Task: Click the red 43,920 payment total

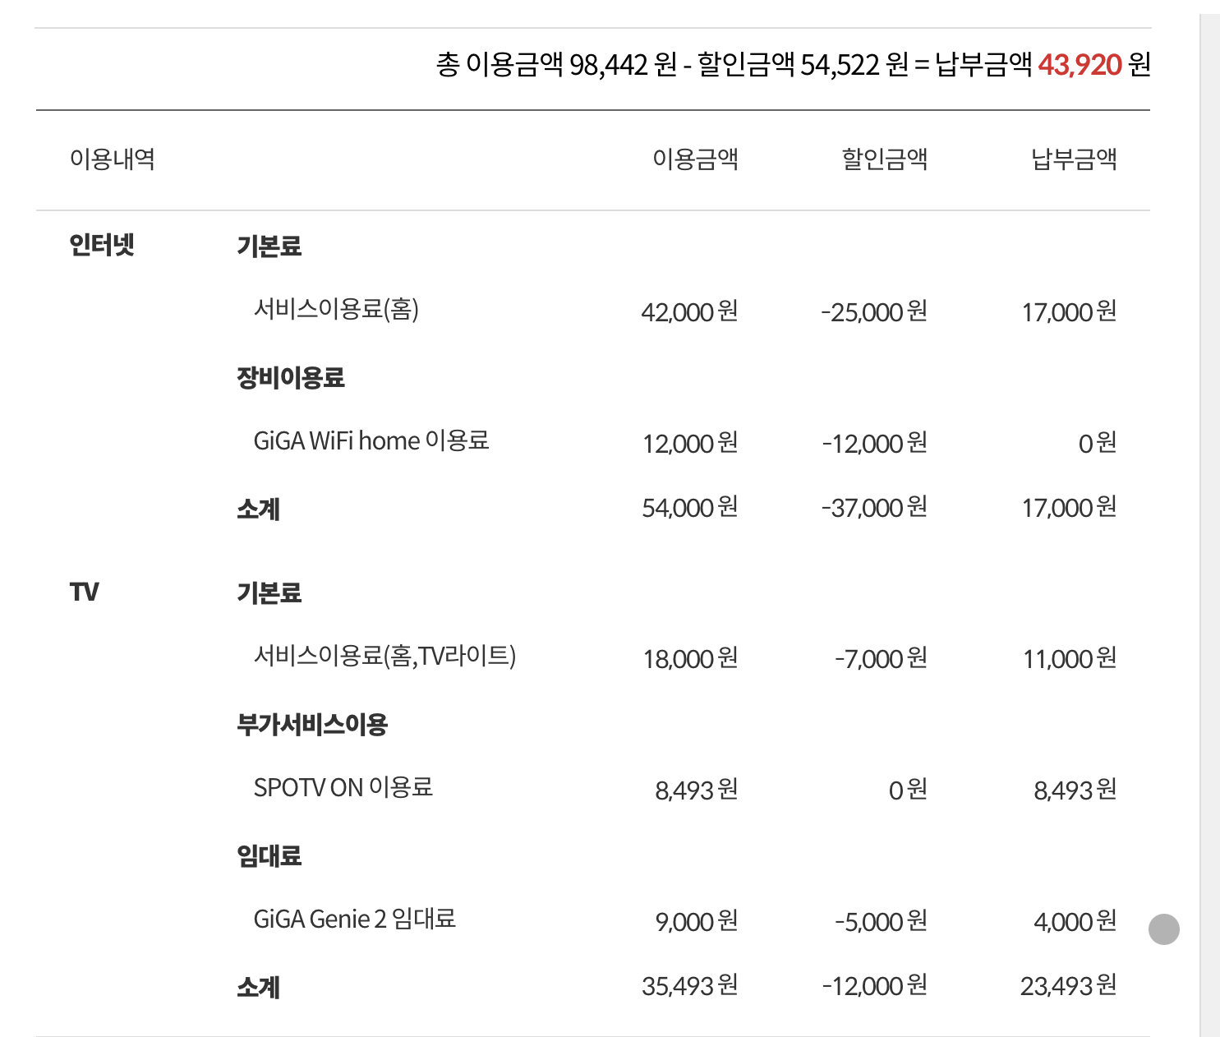Action: point(1080,64)
